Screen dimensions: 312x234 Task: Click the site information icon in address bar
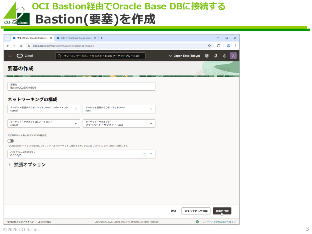pyautogui.click(x=29, y=46)
